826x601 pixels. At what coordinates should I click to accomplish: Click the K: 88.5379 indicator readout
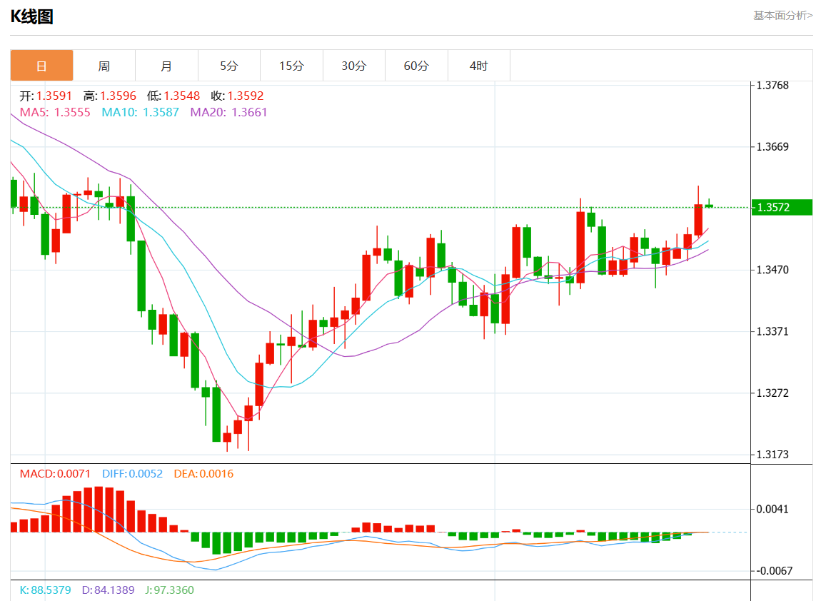(46, 590)
